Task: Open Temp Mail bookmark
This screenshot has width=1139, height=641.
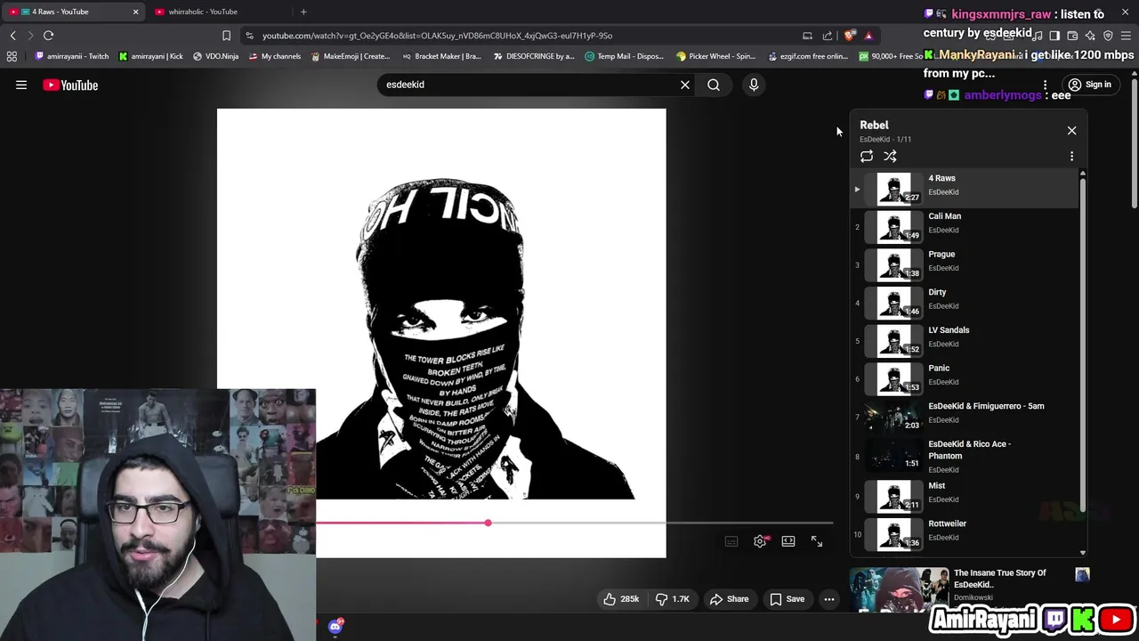Action: point(624,56)
